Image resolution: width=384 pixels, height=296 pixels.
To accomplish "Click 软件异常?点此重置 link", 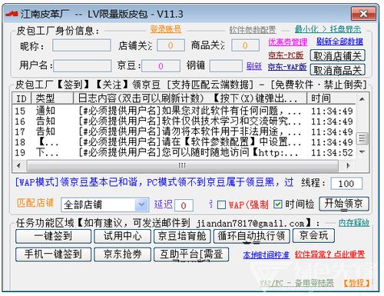I will (330, 254).
